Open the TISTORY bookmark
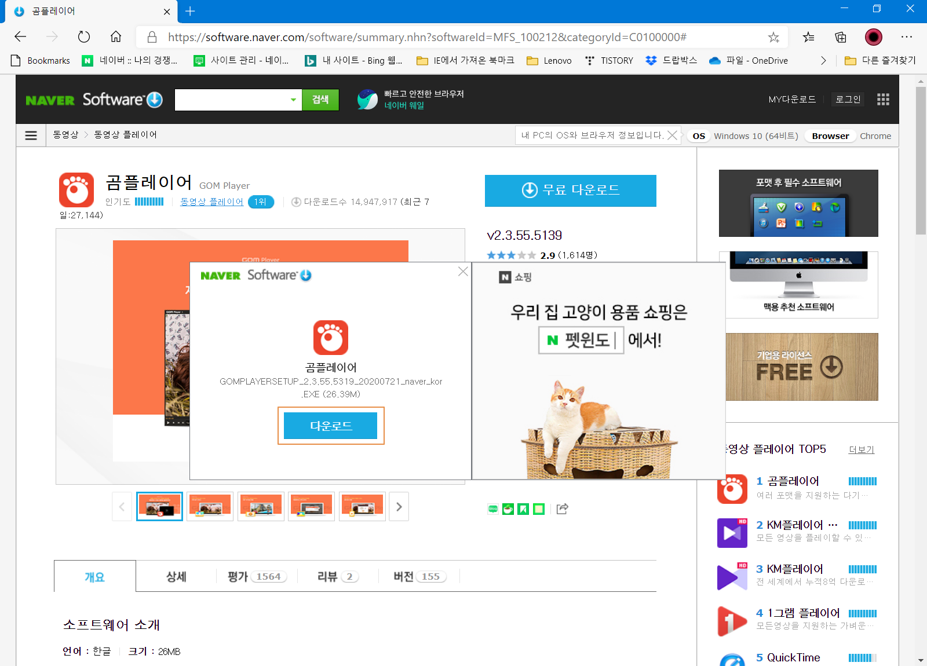This screenshot has width=927, height=666. (x=608, y=60)
